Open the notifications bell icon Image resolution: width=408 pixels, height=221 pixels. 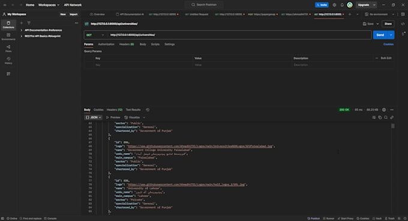(342, 5)
